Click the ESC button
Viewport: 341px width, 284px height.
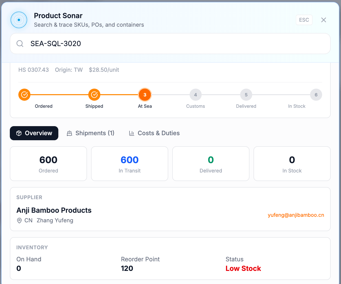(304, 20)
